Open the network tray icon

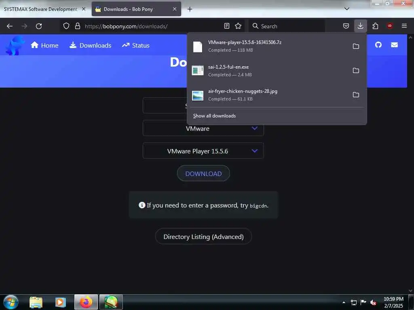tap(353, 302)
